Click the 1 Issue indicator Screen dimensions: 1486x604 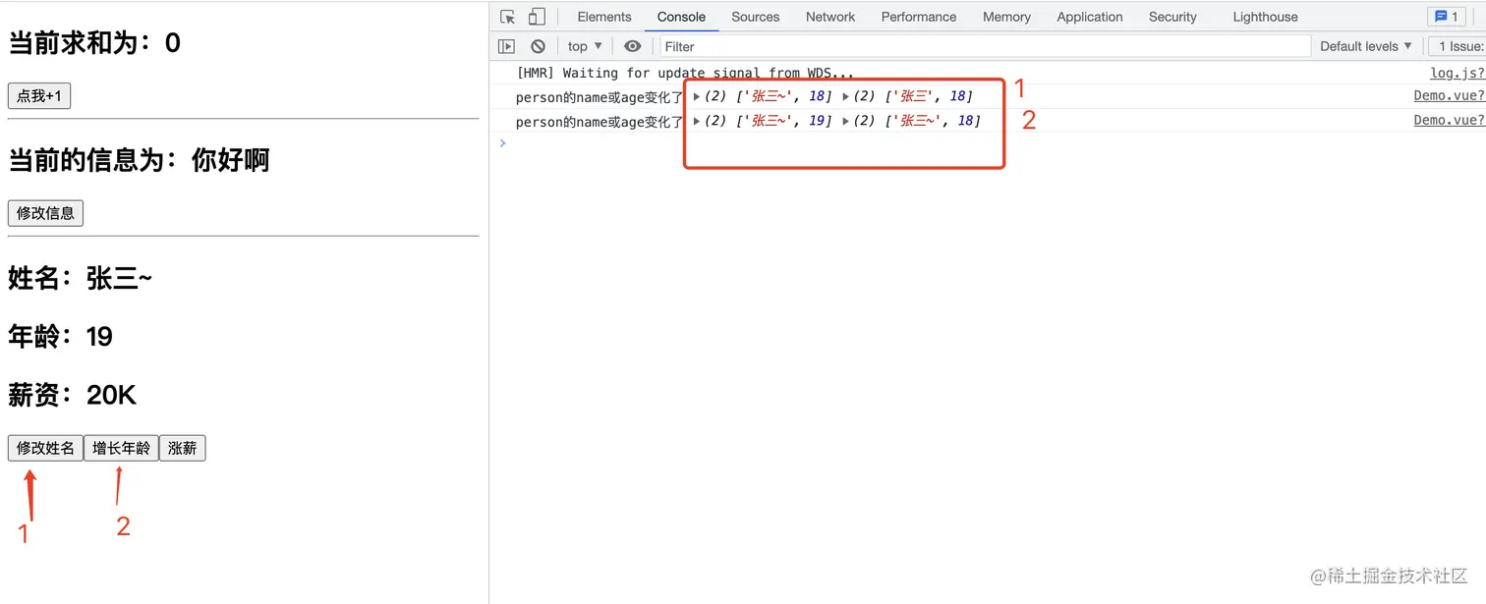tap(1457, 46)
